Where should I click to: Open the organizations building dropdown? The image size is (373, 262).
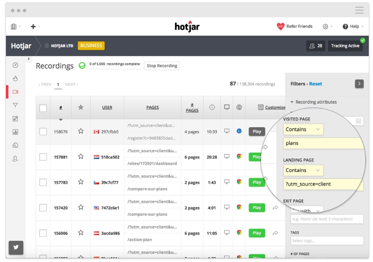coord(16,26)
